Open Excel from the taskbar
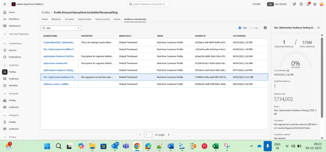Screen dimensions: 326x152 coord(215,146)
